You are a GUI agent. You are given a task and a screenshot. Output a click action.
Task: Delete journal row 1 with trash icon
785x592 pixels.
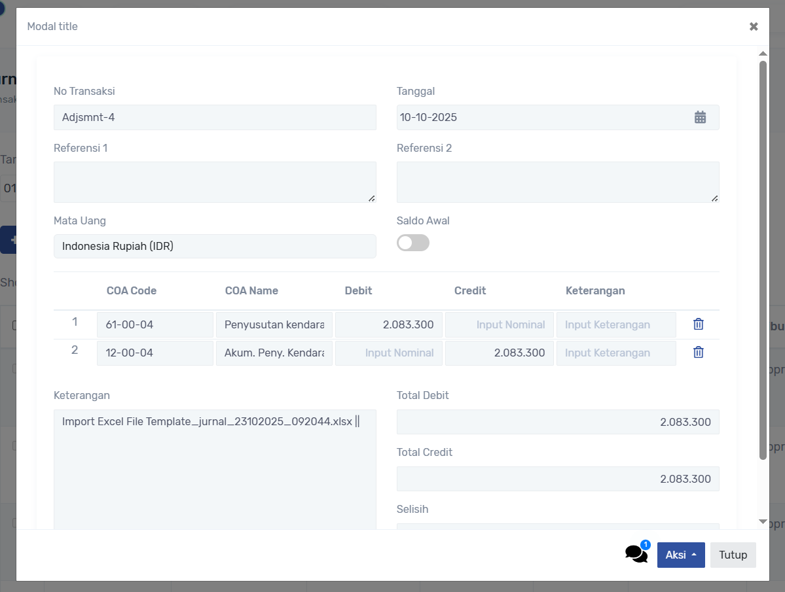tap(699, 324)
